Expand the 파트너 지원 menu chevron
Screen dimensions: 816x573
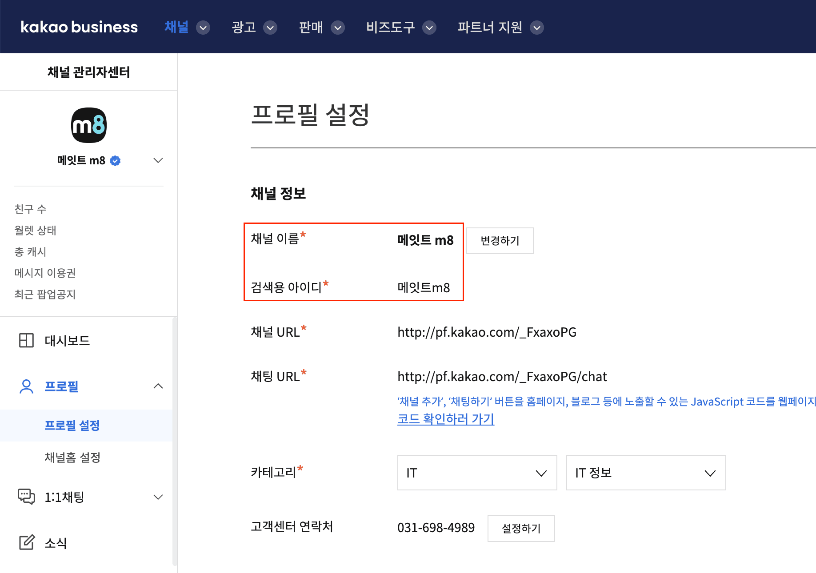537,28
